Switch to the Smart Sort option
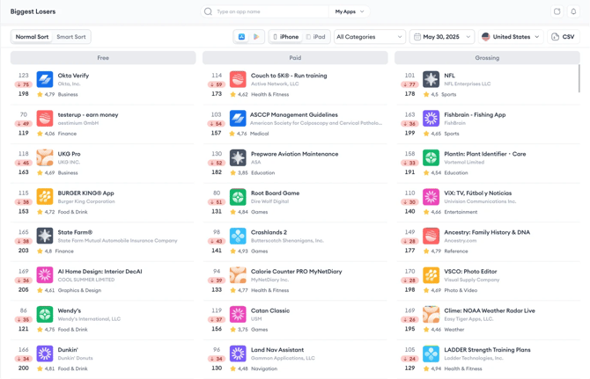The width and height of the screenshot is (590, 379). [71, 37]
